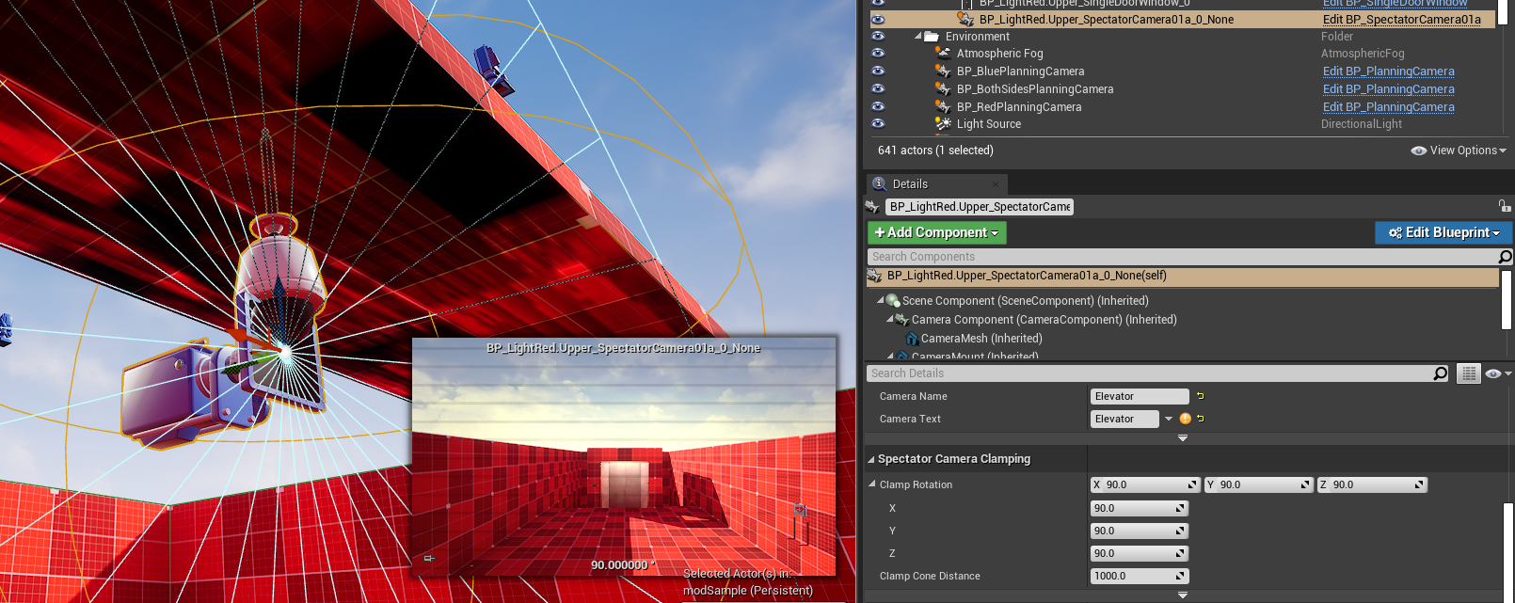Click Camera Text orange warning icon
Screen dimensions: 1515x603
point(1185,419)
